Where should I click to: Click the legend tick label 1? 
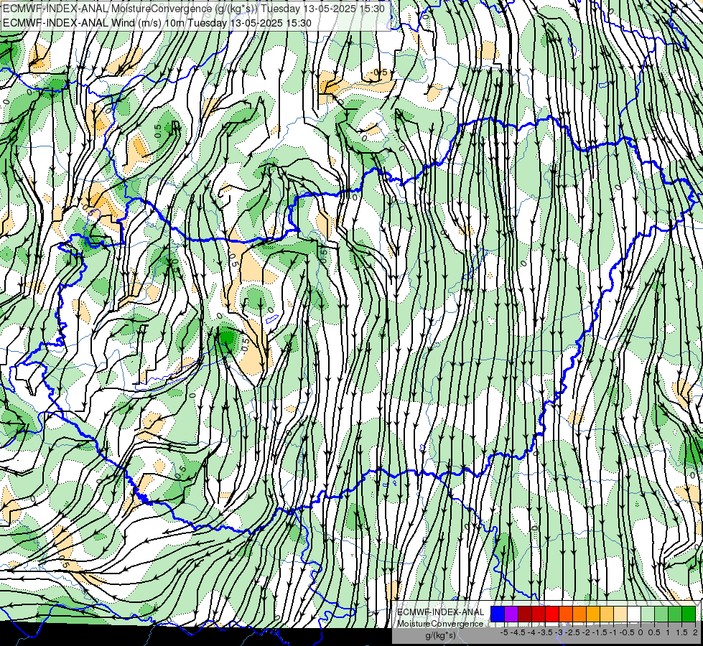[668, 632]
